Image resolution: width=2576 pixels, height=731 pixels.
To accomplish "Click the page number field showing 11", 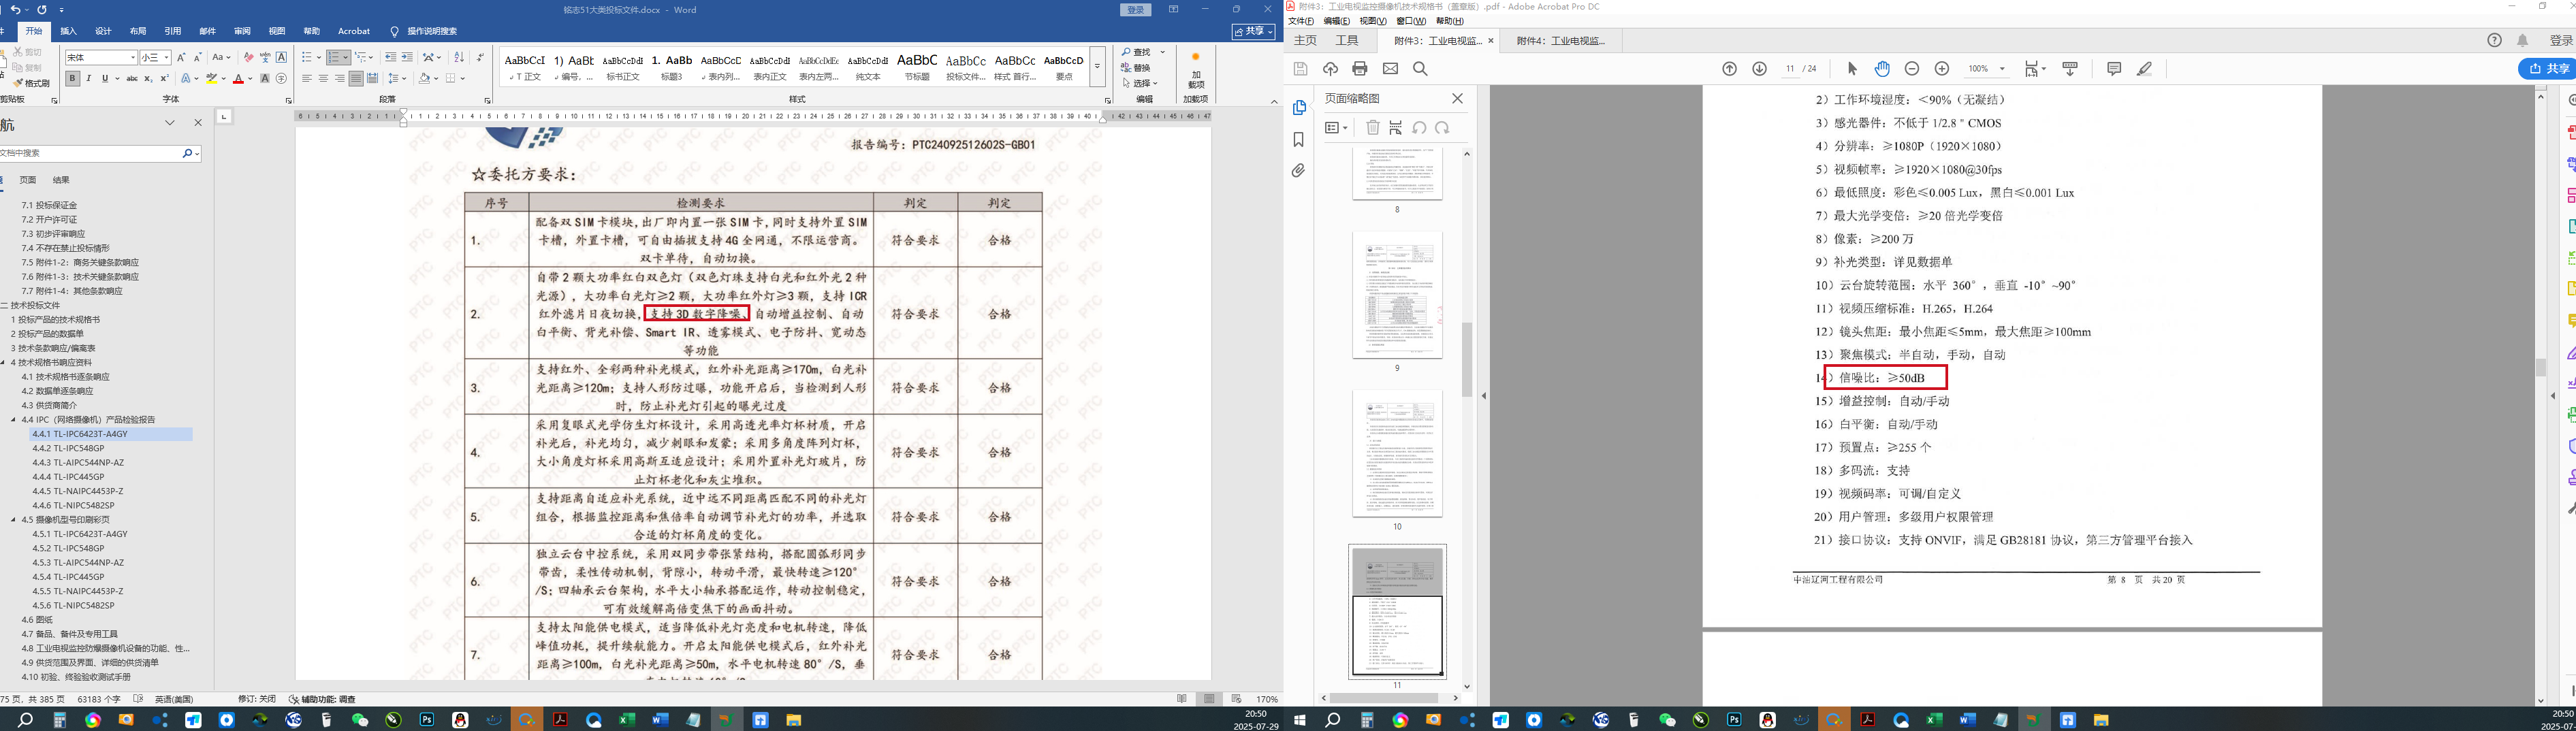I will click(x=1791, y=69).
